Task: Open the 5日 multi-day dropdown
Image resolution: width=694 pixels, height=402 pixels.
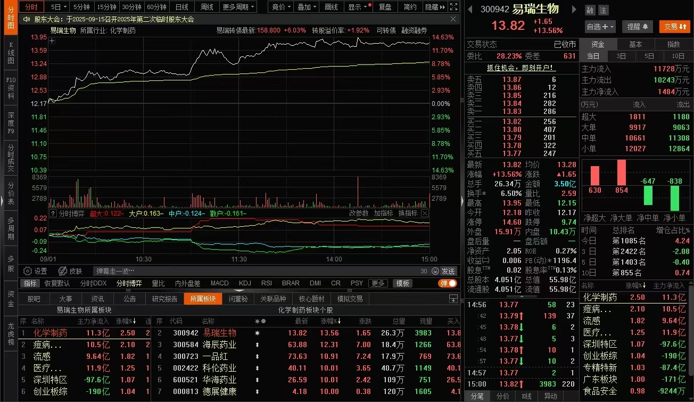Action: pos(59,7)
